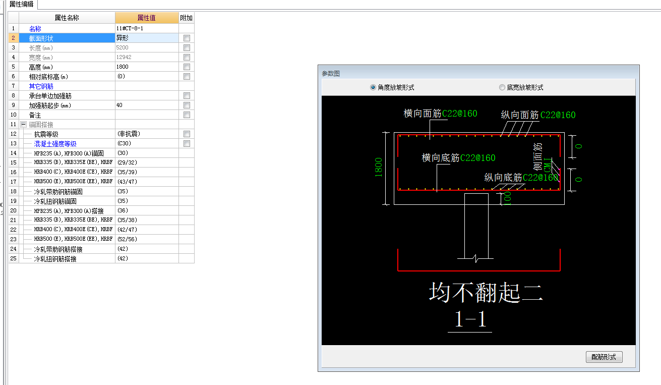Tick the 加强筋起步 附加 checkbox
The width and height of the screenshot is (661, 385).
187,105
